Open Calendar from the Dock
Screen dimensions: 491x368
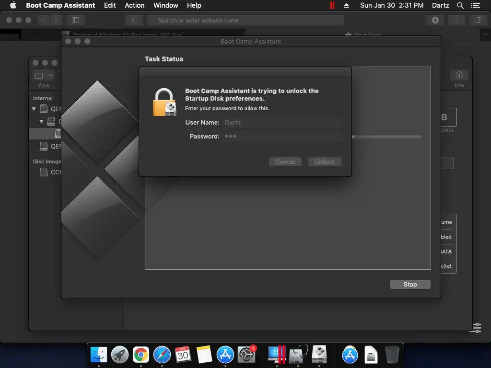pos(183,355)
